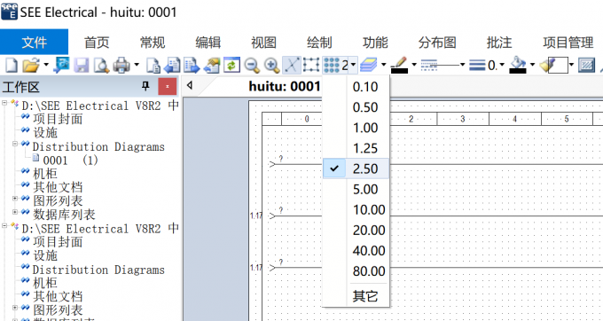Image resolution: width=603 pixels, height=321 pixels.
Task: Collapse the Distribution Diagrams tree node
Action: coord(15,144)
